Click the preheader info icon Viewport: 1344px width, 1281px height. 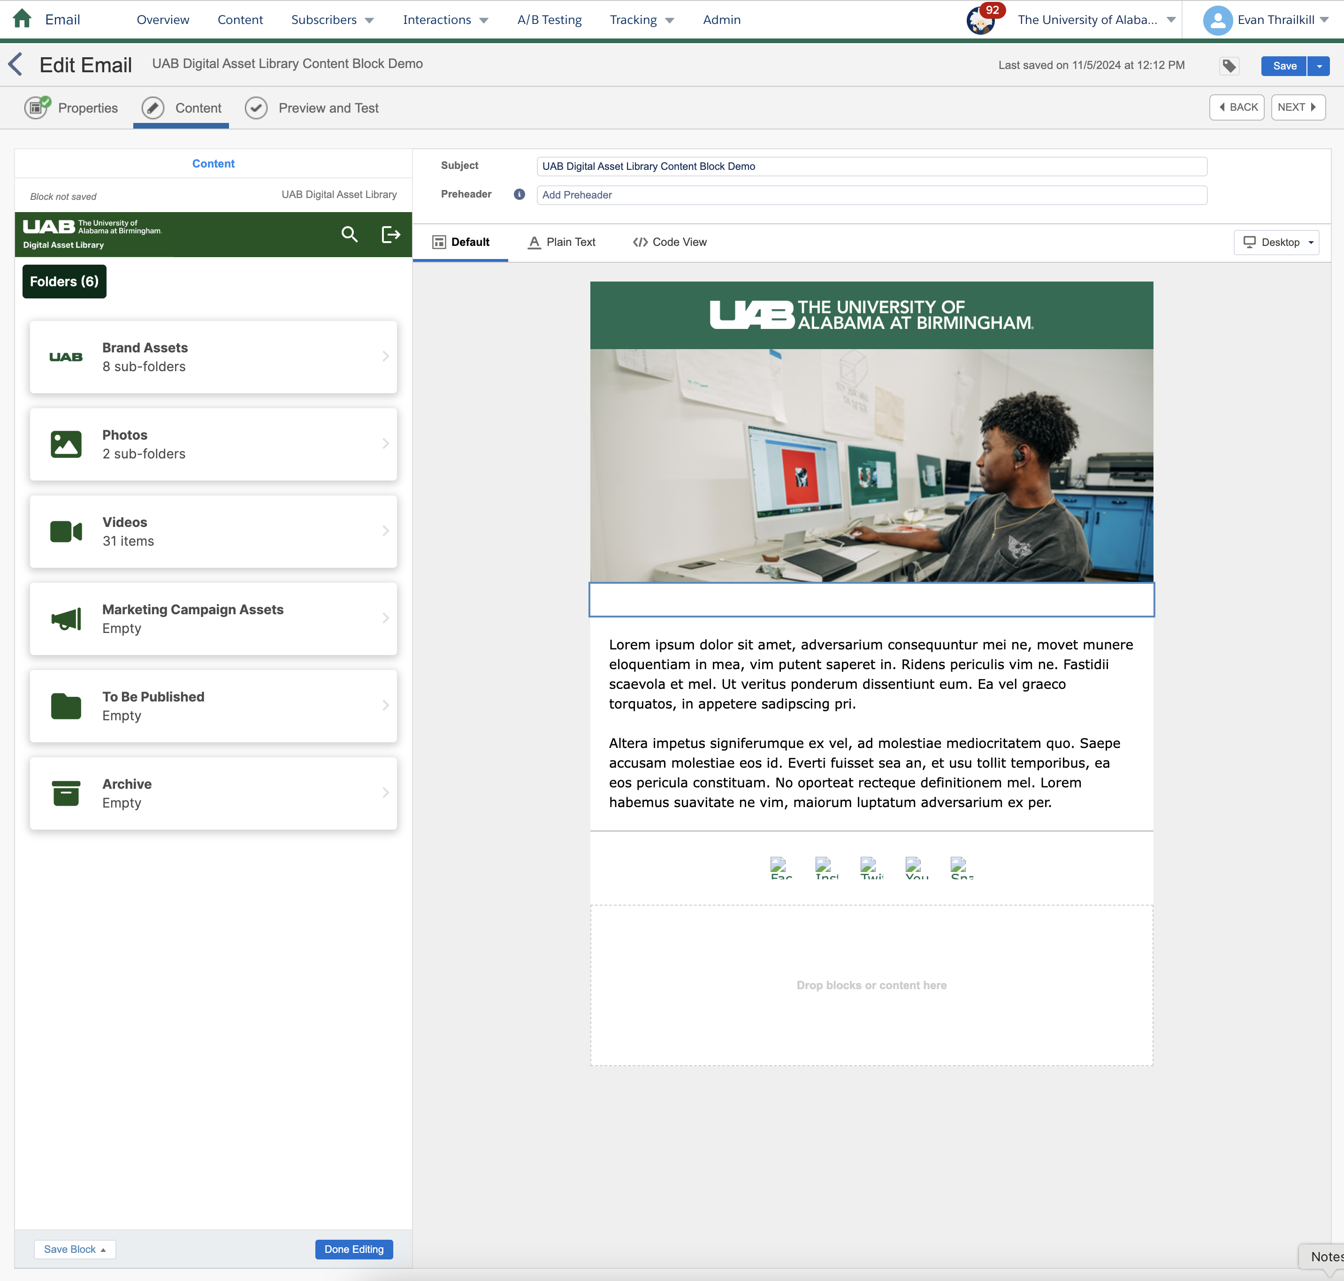click(x=519, y=194)
